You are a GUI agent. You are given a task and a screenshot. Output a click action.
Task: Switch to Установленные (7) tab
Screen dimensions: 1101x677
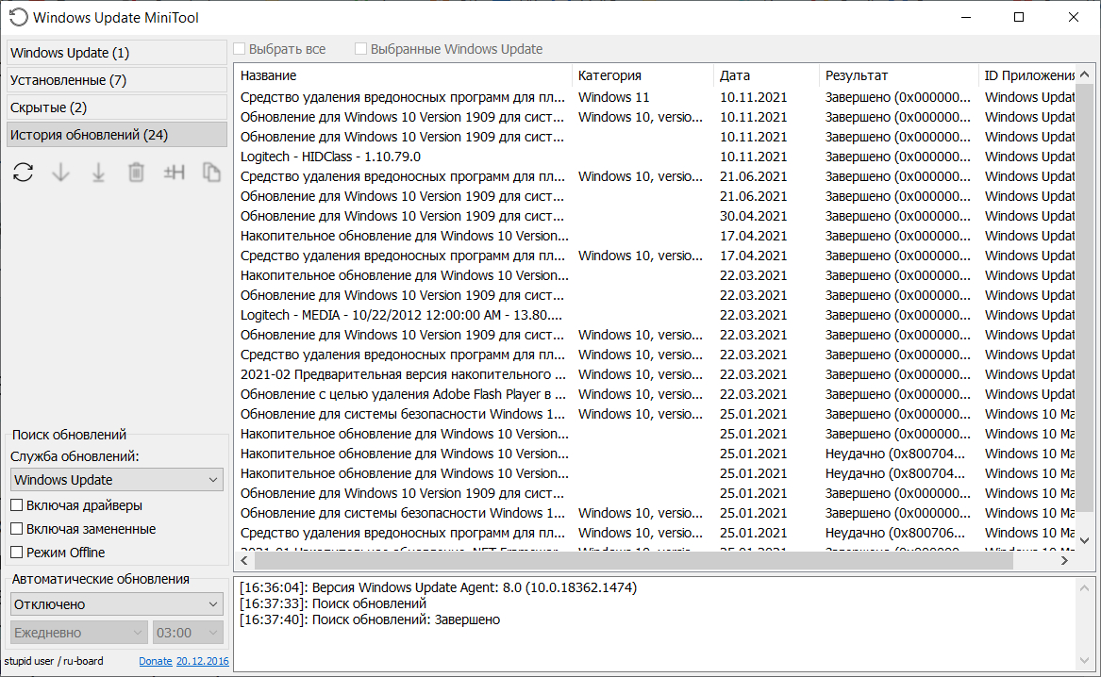[117, 80]
